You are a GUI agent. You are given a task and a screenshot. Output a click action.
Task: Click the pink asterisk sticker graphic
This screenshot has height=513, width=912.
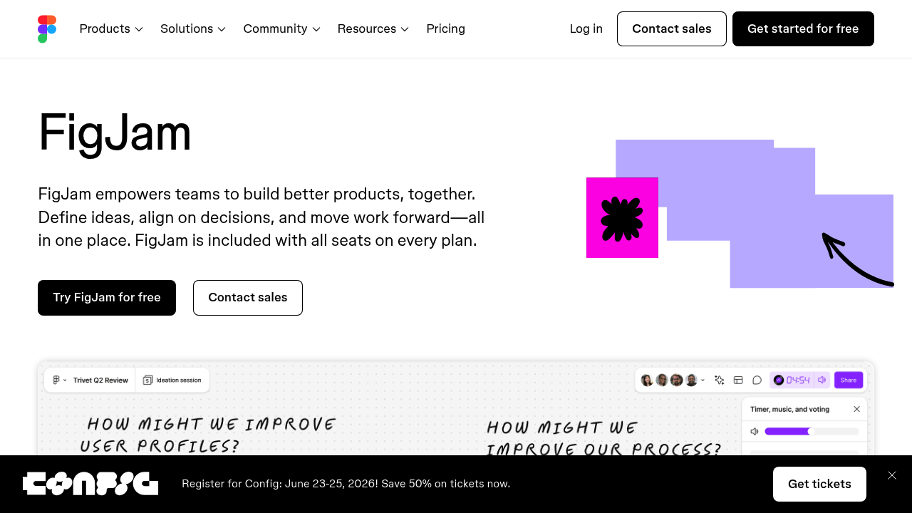click(622, 218)
